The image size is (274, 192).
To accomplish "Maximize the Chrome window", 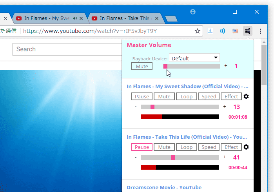I will [x=235, y=12].
